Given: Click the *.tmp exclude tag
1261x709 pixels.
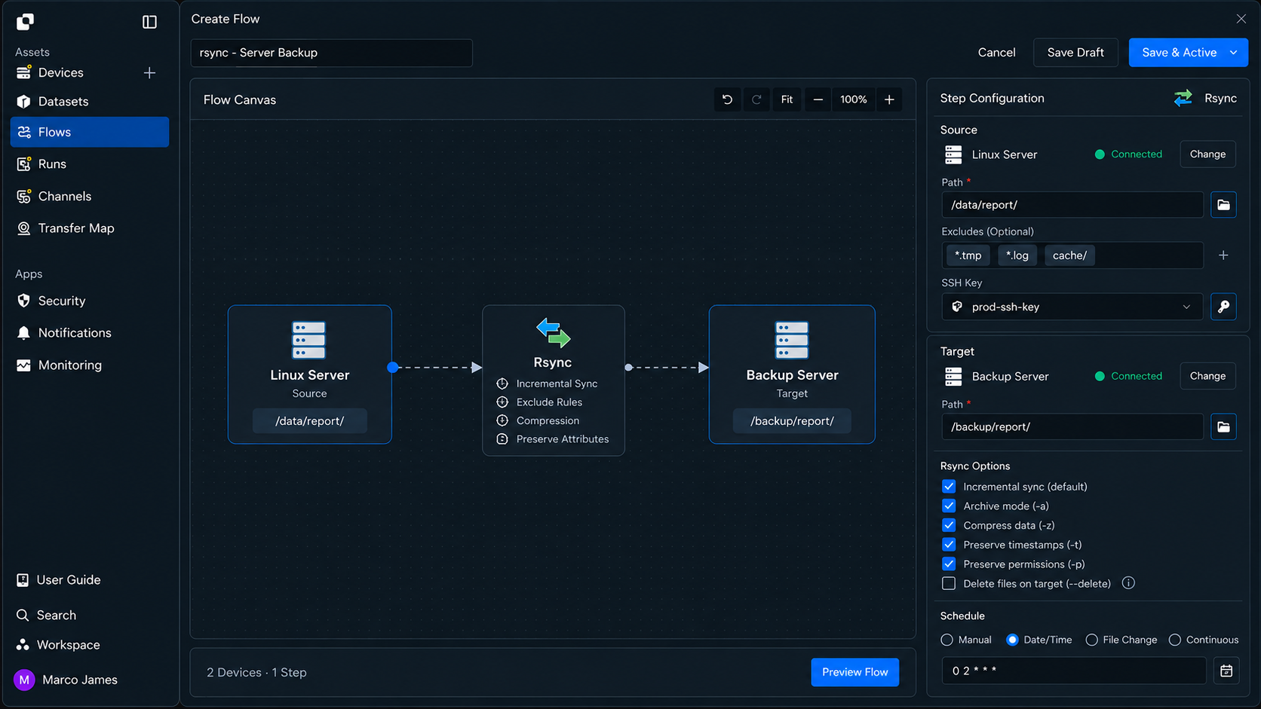Looking at the screenshot, I should click(968, 255).
